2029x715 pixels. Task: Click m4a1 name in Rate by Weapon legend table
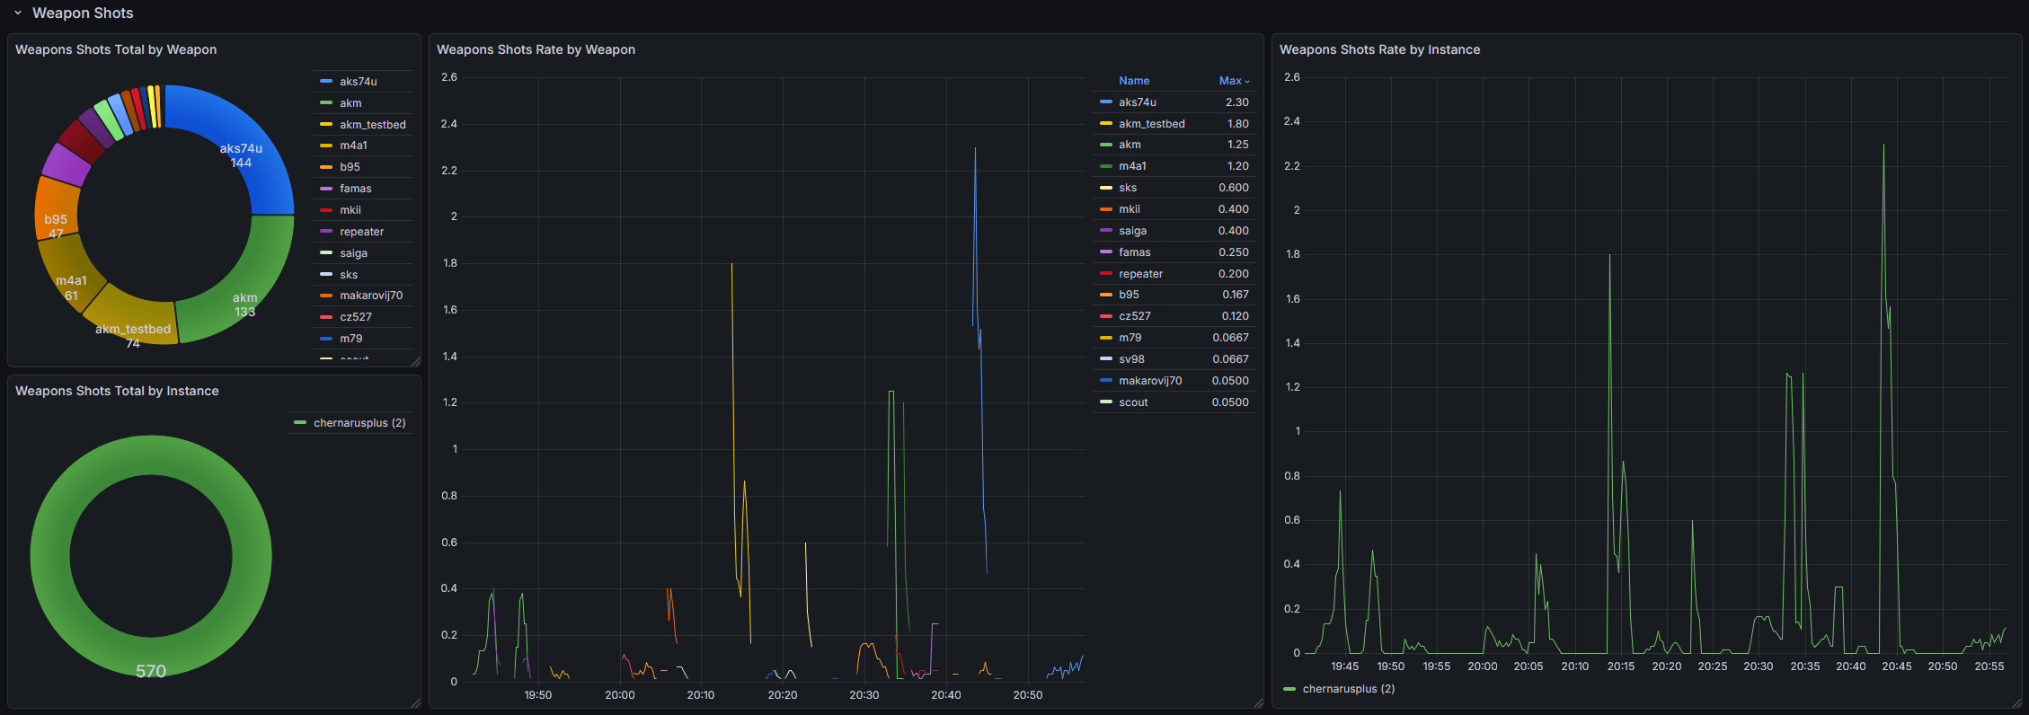click(1132, 166)
